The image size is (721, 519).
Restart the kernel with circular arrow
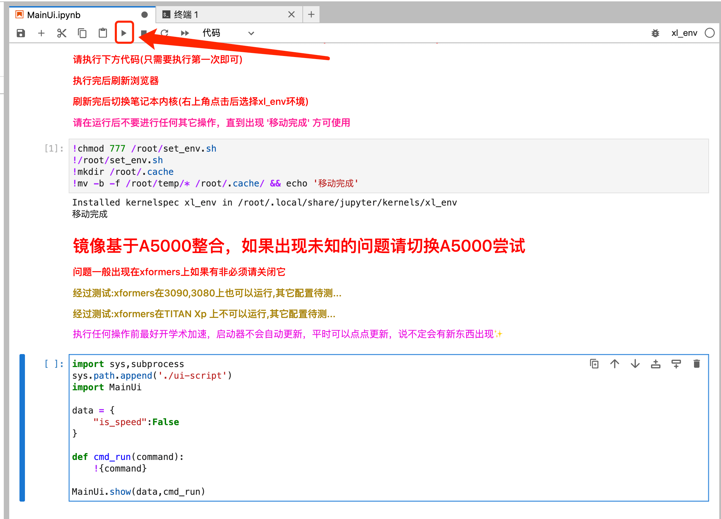[165, 33]
